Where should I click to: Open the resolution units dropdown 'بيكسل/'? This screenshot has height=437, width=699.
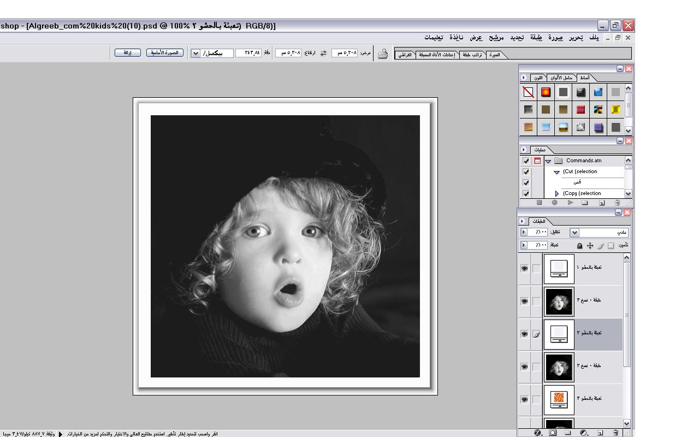[x=196, y=53]
